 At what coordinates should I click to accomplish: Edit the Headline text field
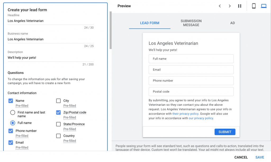click(x=51, y=21)
